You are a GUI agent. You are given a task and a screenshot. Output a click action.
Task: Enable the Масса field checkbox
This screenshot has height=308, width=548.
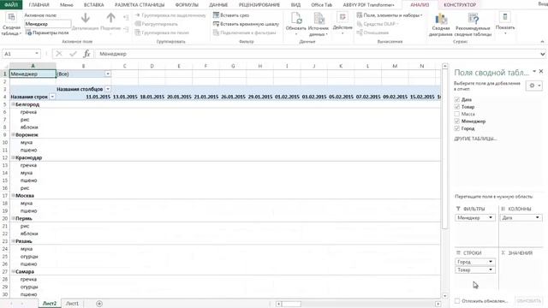tap(456, 114)
